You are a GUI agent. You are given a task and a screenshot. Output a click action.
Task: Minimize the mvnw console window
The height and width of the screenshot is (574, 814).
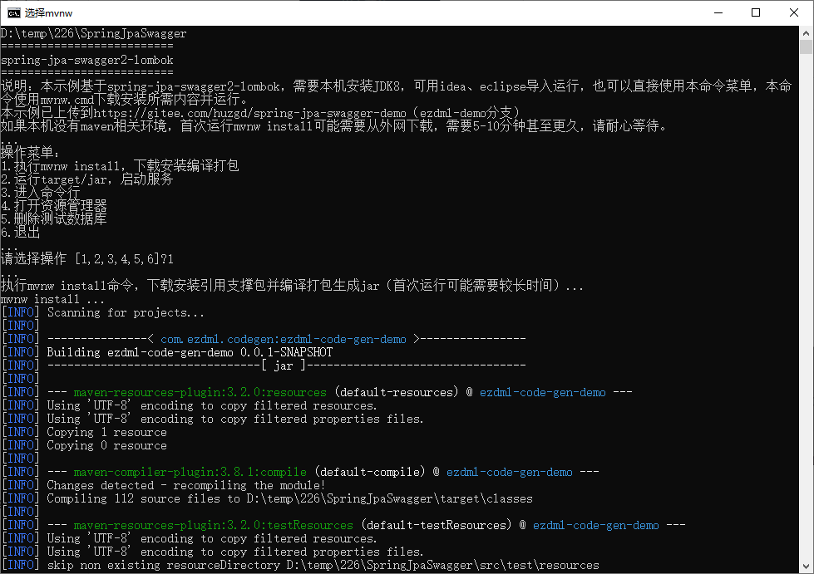pos(718,12)
